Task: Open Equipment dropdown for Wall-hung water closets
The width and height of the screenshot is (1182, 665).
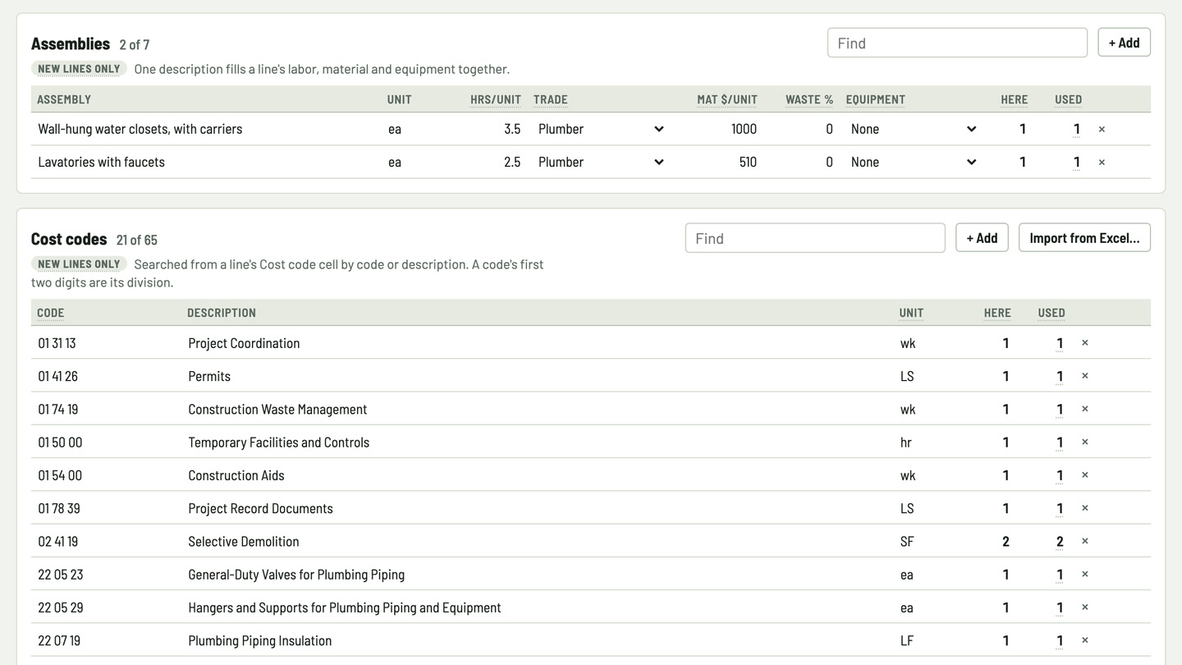Action: tap(914, 129)
